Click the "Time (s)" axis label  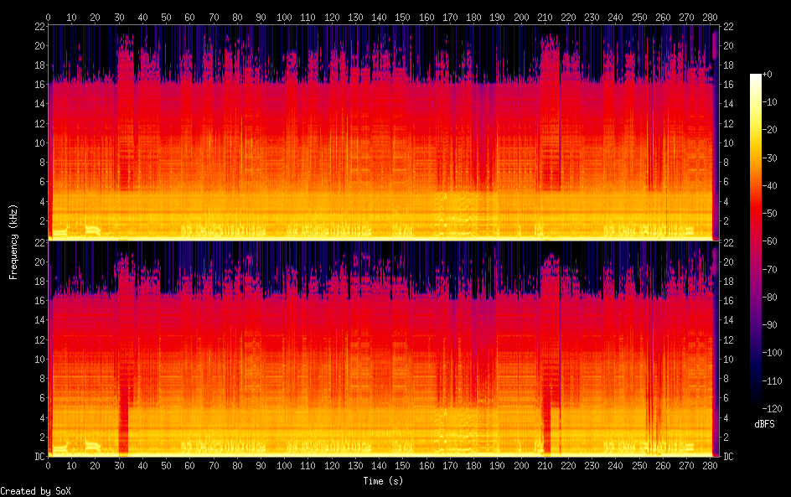click(x=383, y=481)
